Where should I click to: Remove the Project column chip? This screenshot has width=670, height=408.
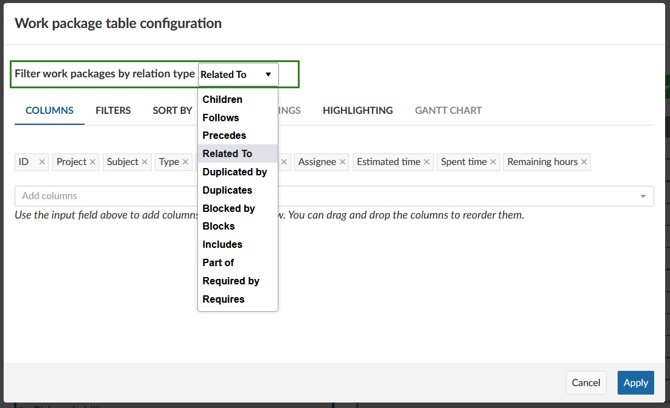(93, 162)
